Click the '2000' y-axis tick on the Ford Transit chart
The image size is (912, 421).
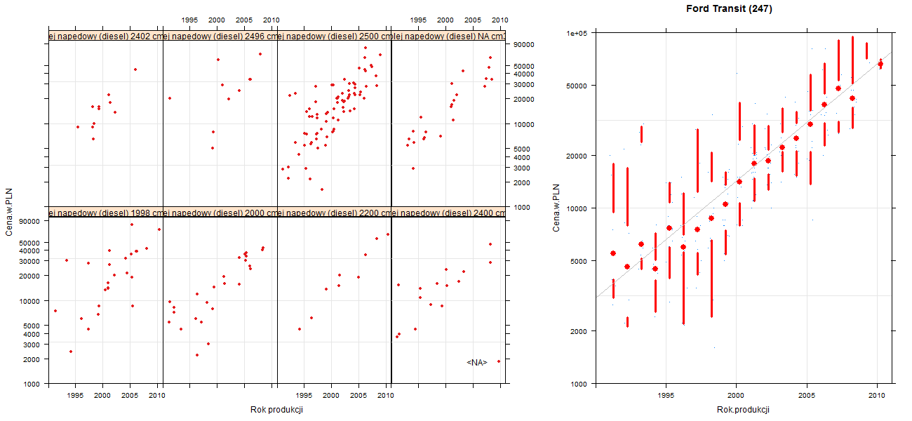tap(579, 330)
